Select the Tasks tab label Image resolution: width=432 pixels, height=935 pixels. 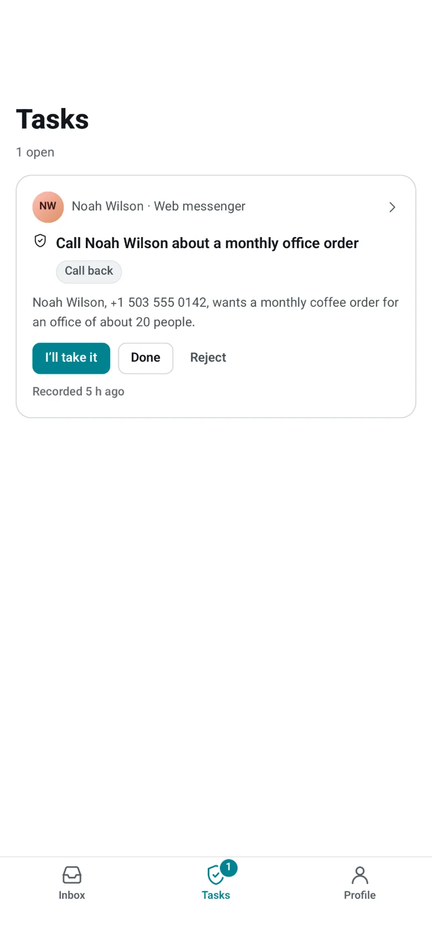[216, 895]
